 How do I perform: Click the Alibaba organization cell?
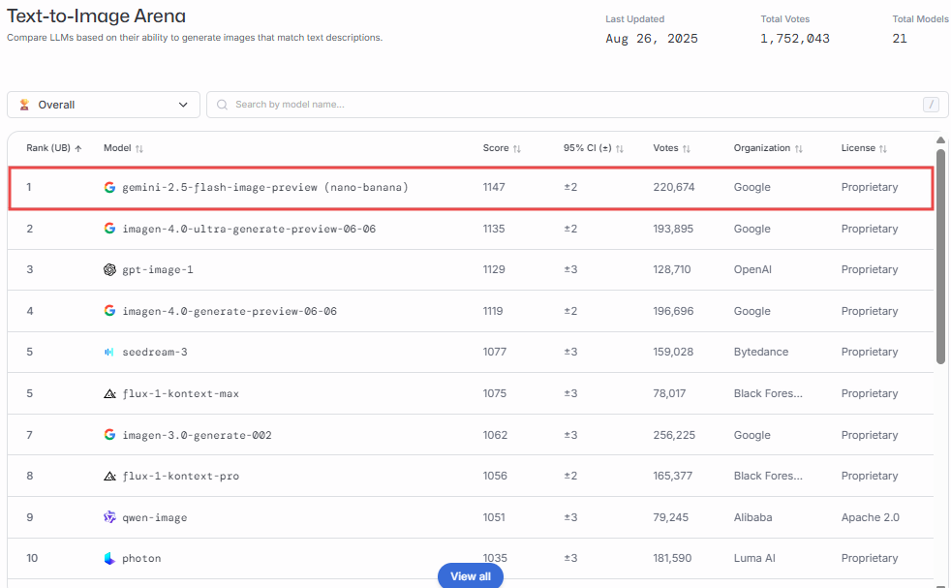click(752, 517)
